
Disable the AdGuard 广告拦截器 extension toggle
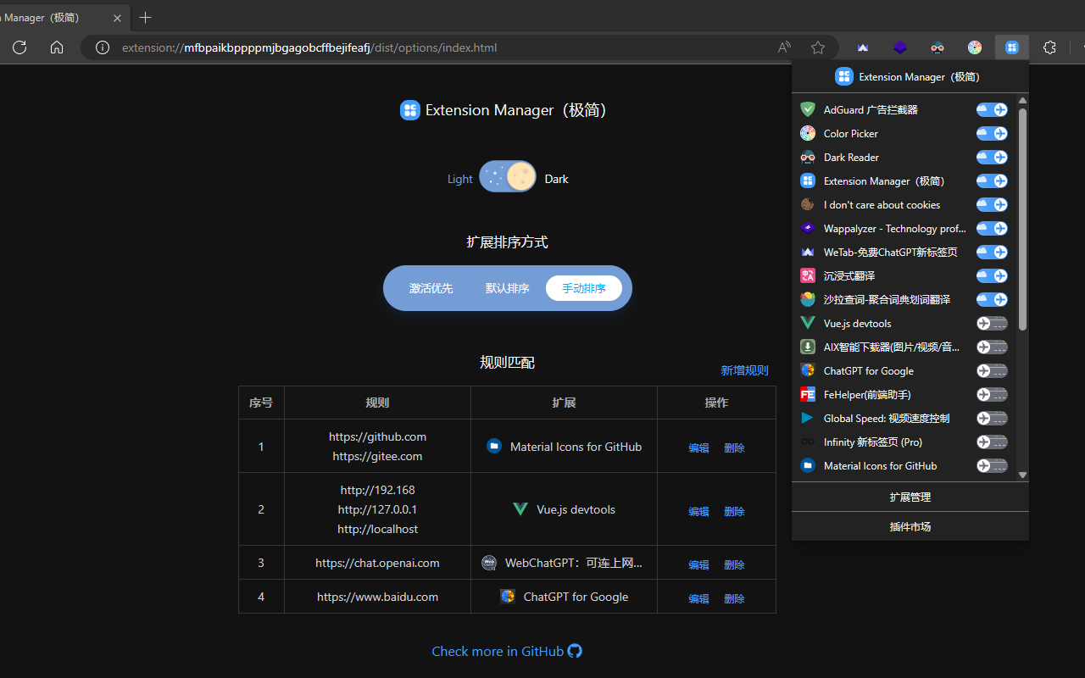click(x=992, y=109)
